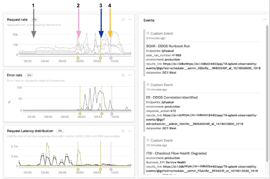Viewport: 270px width, 179px height.
Task: Follow the results_link URL in the SOAR event
Action: tap(203, 66)
